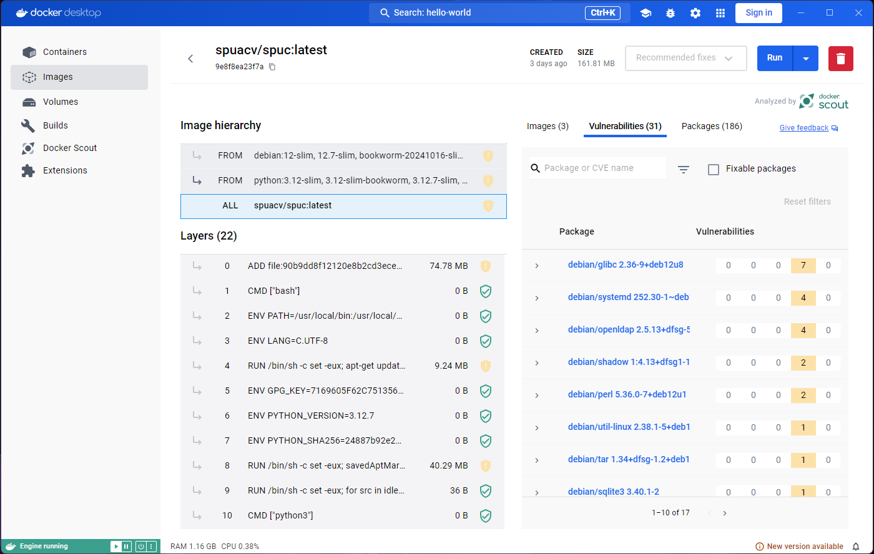Switch to the Packages (186) tab
This screenshot has width=874, height=554.
pyautogui.click(x=712, y=126)
